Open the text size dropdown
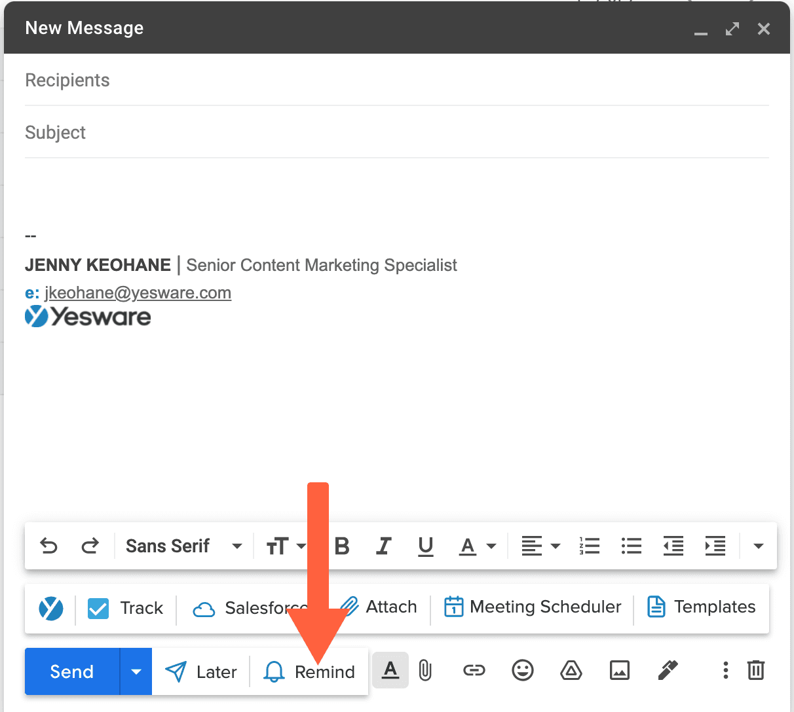Image resolution: width=794 pixels, height=712 pixels. pyautogui.click(x=286, y=546)
